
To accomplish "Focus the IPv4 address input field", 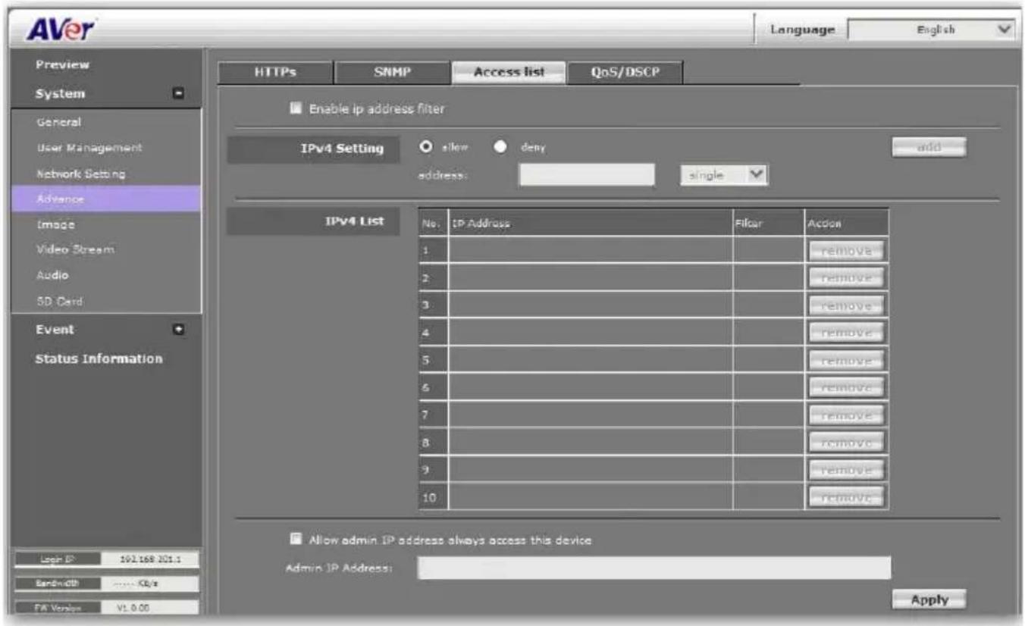I will tap(587, 175).
